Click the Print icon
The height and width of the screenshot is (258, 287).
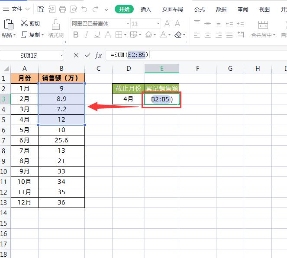(x=63, y=9)
